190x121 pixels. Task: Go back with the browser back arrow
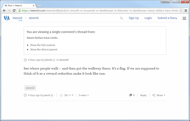tap(4, 11)
